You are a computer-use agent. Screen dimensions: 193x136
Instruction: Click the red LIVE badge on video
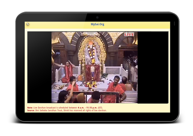click(x=129, y=35)
